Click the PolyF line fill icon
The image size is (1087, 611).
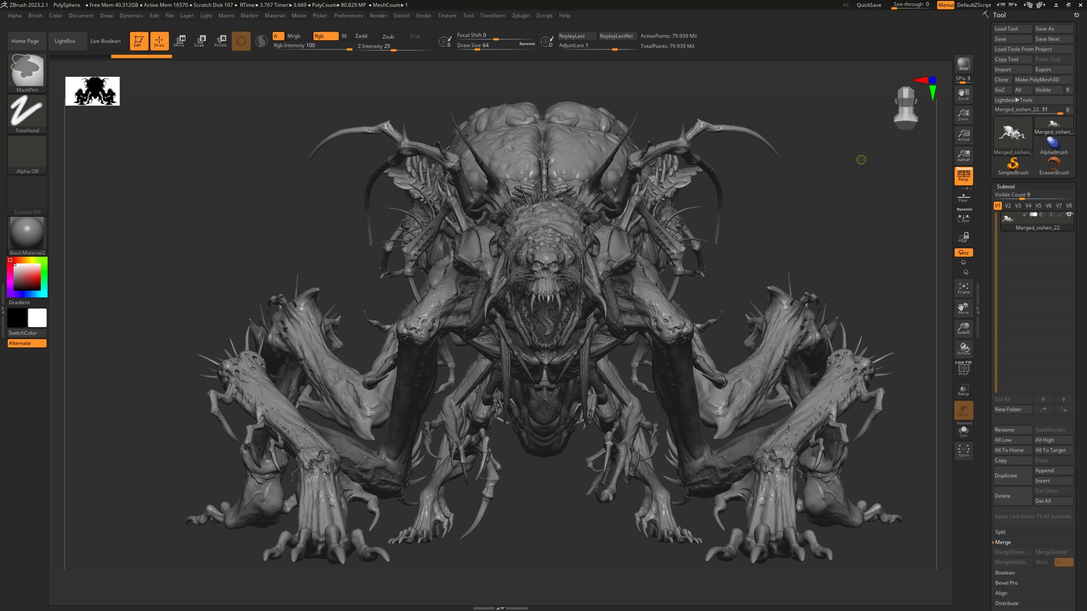963,369
